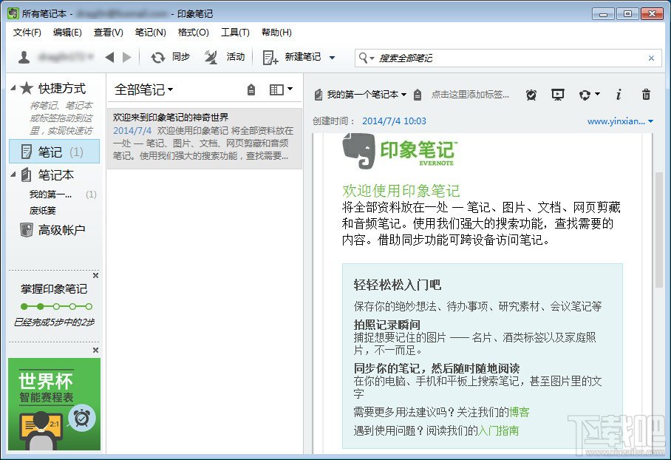Clear the search box with X

(651, 58)
